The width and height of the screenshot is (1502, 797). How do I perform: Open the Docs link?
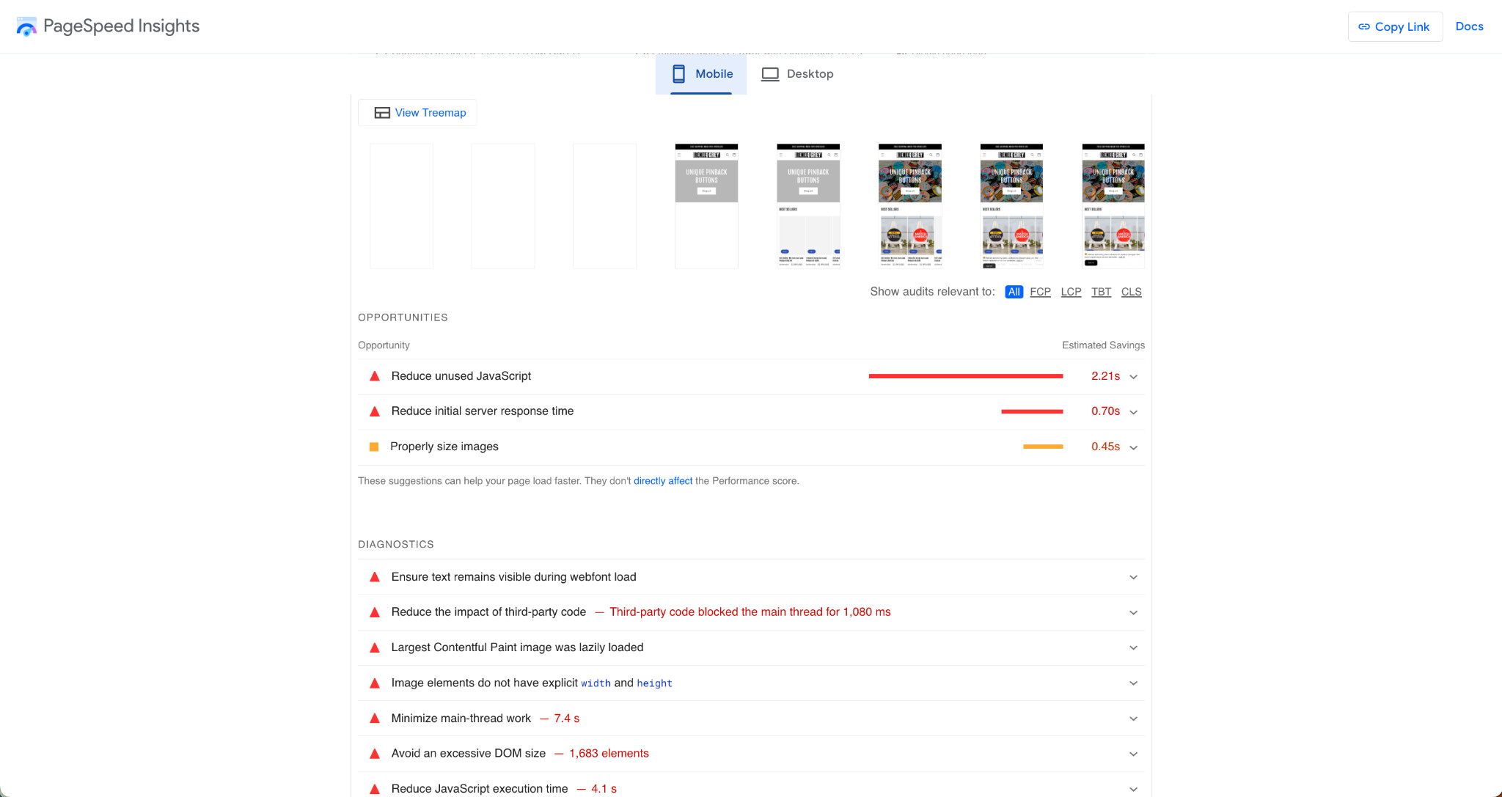click(x=1469, y=26)
